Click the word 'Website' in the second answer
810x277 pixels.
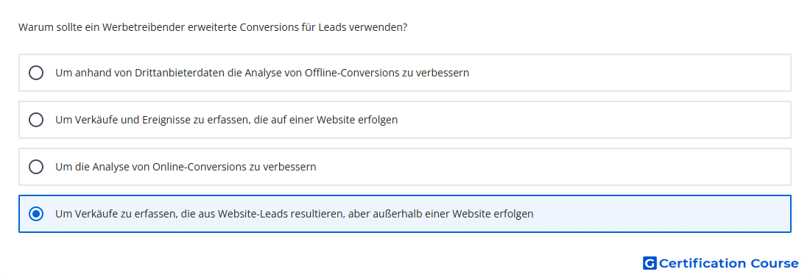point(335,120)
